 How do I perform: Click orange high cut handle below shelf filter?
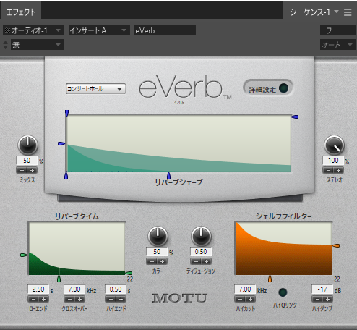coord(270,279)
